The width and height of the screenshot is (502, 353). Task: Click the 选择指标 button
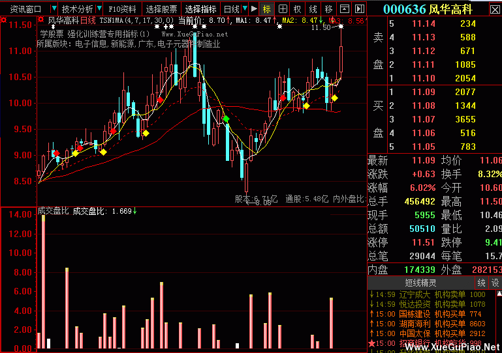201,9
